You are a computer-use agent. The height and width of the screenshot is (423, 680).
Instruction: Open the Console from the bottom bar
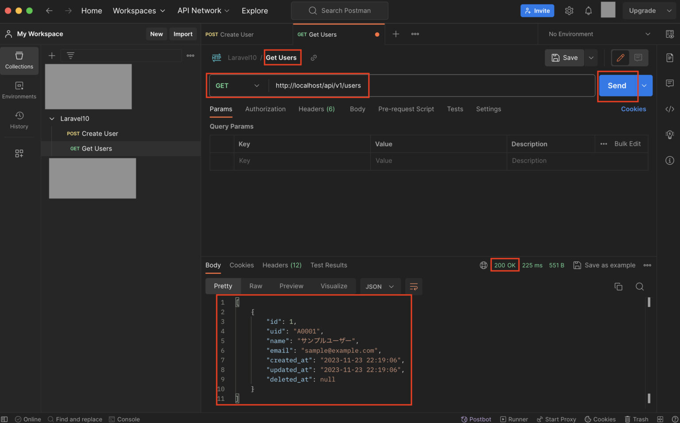[124, 419]
